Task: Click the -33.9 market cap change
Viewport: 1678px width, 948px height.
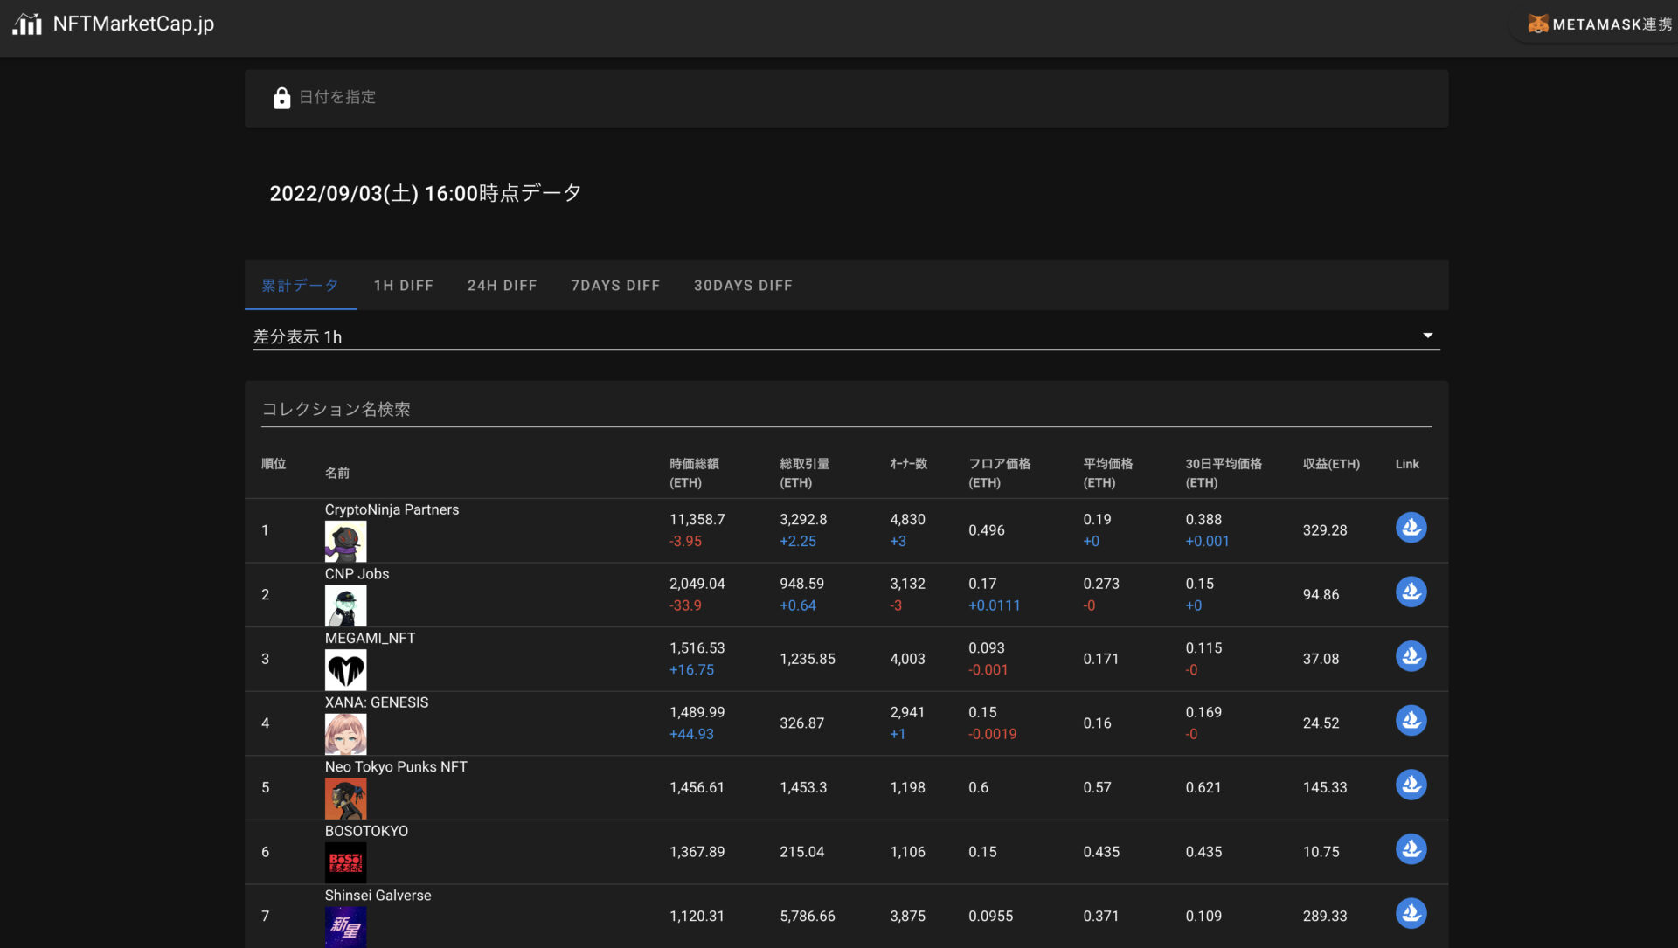Action: click(685, 605)
